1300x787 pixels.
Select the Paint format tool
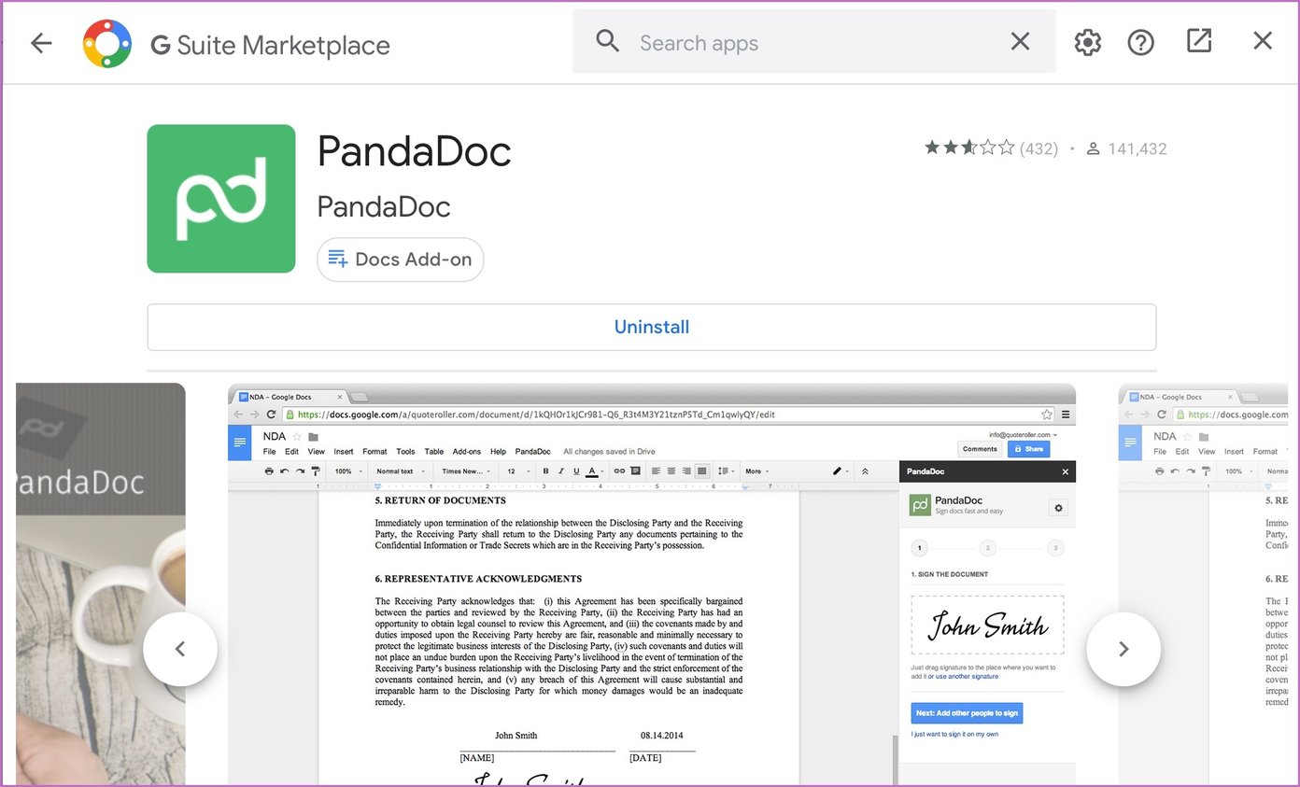point(316,471)
